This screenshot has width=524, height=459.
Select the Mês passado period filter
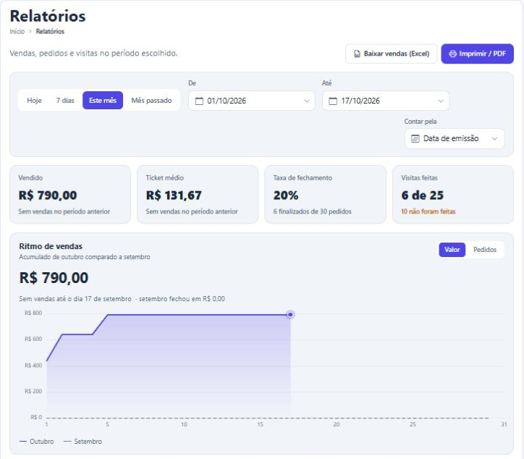tap(151, 101)
